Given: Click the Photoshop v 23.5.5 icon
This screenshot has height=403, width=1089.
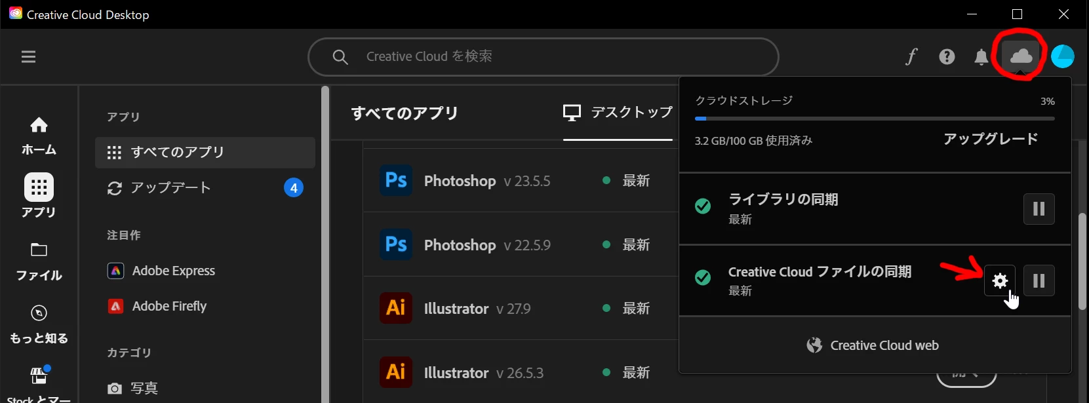Looking at the screenshot, I should pyautogui.click(x=396, y=180).
